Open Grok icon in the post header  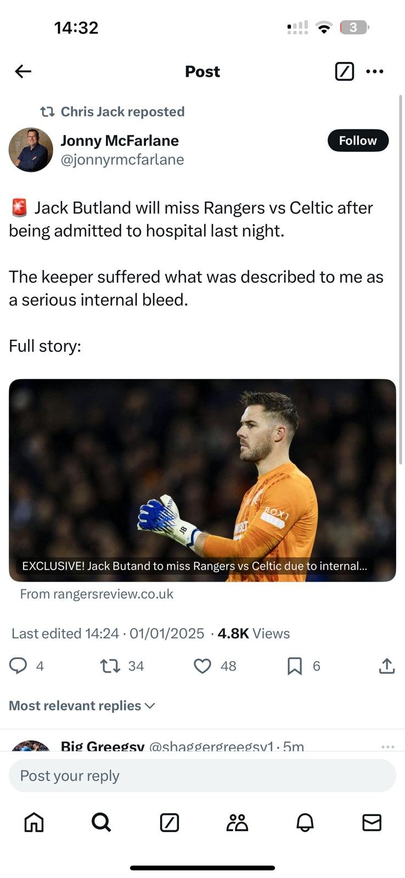[344, 71]
